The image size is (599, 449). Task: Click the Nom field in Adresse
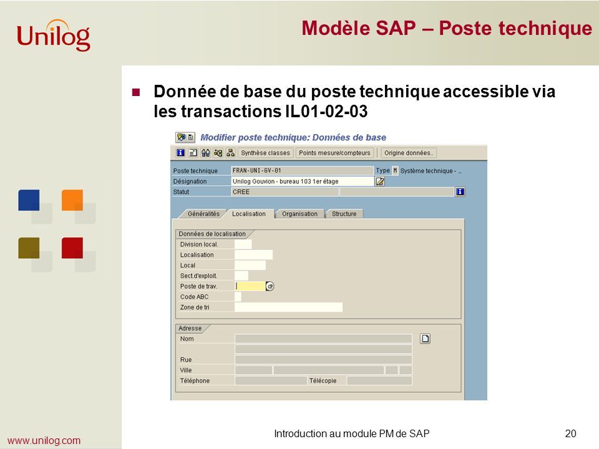coord(324,339)
